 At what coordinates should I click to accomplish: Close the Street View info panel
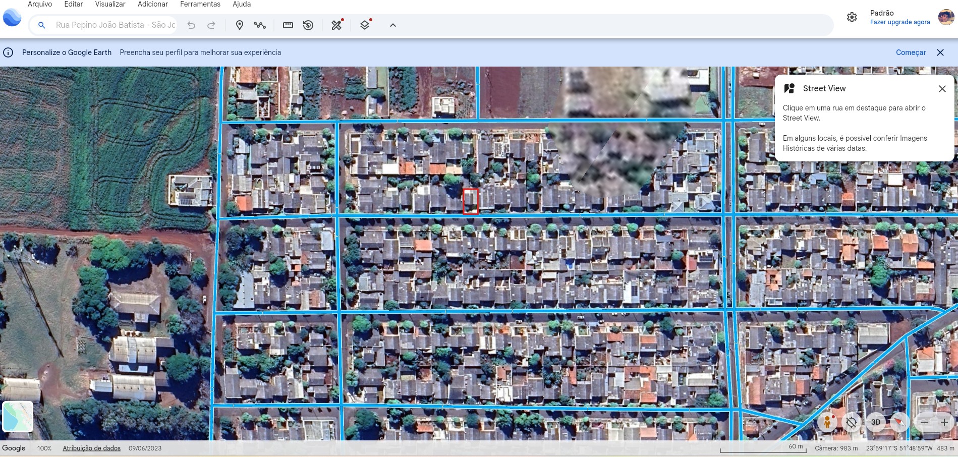click(942, 89)
